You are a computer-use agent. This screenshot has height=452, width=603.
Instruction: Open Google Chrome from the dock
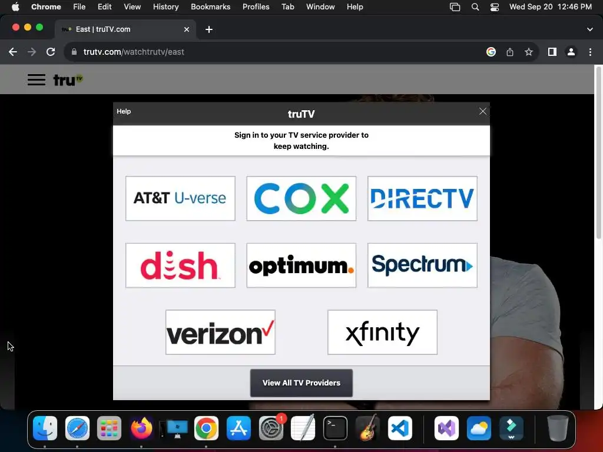(x=206, y=428)
